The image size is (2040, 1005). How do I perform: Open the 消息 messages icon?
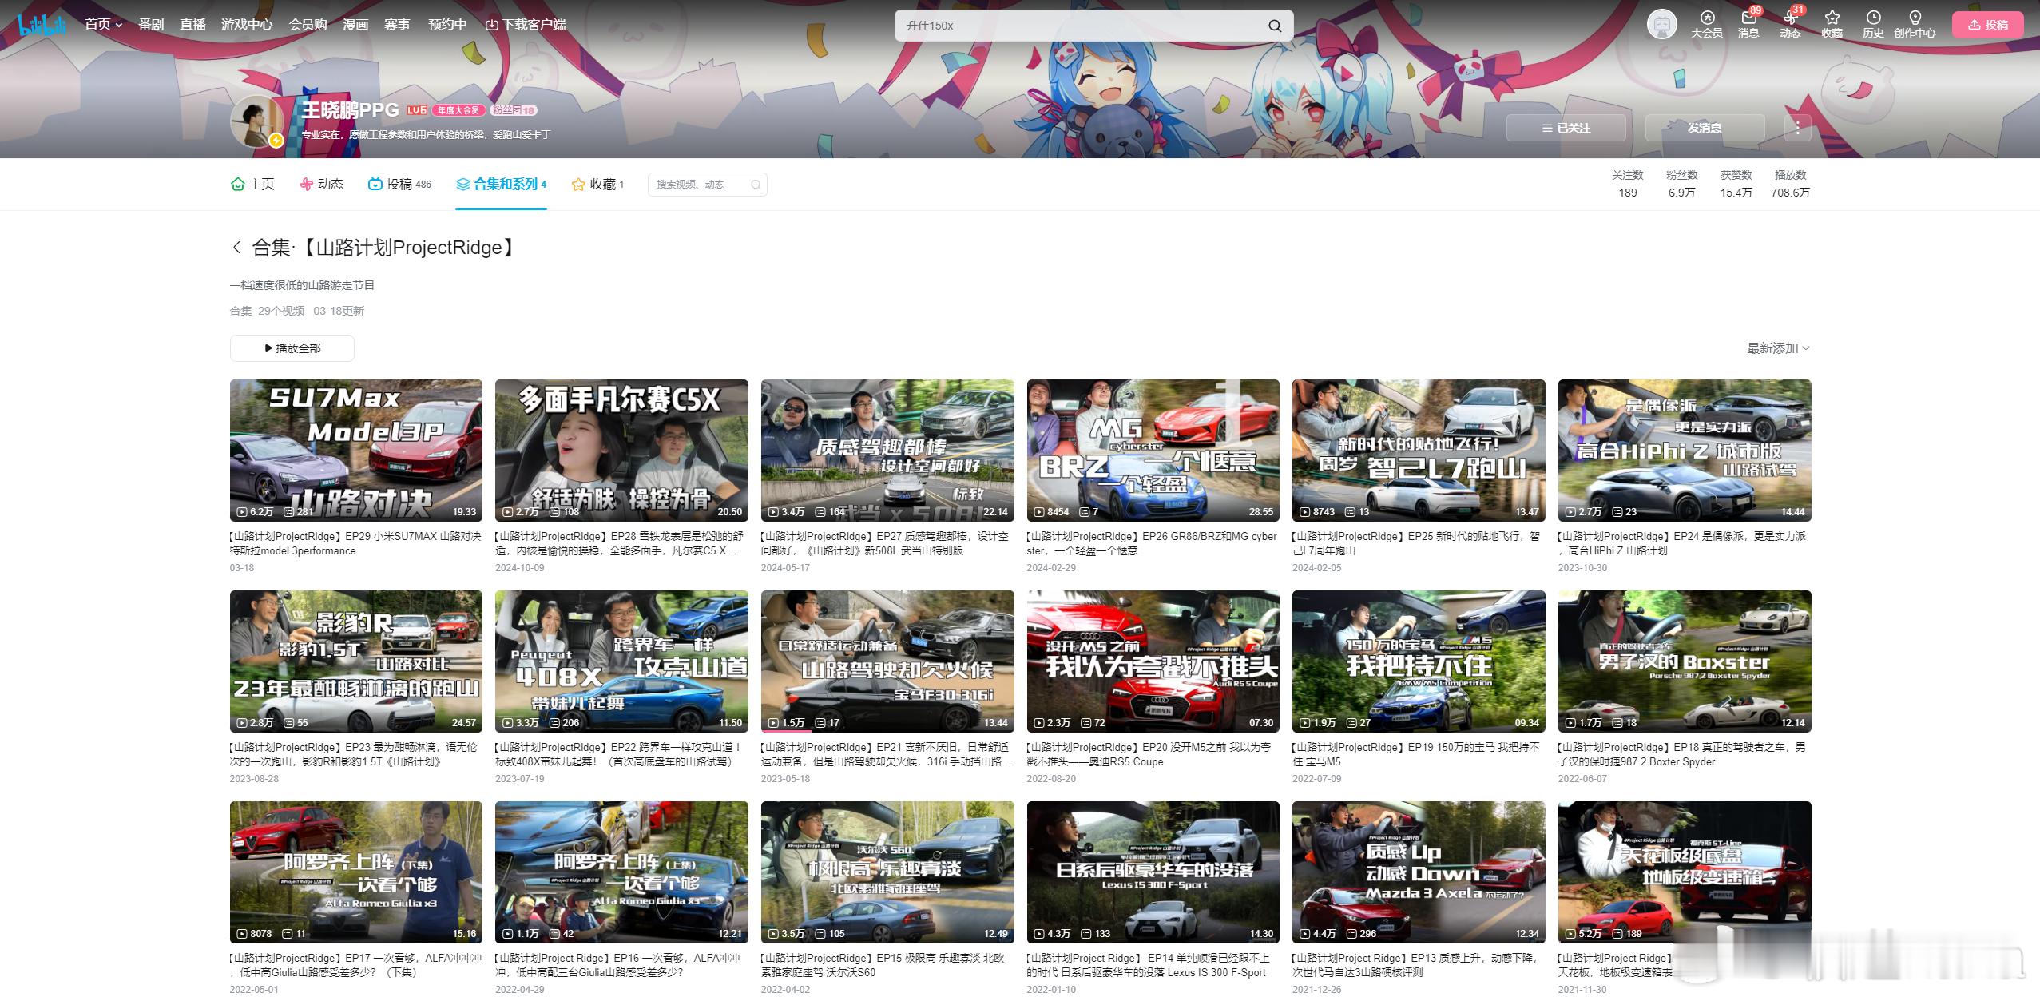pos(1748,18)
